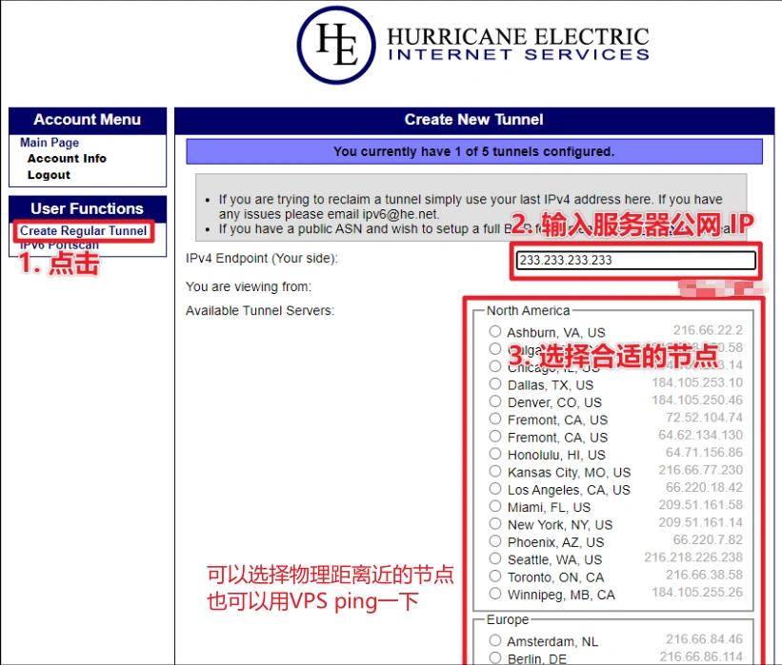The width and height of the screenshot is (782, 665).
Task: Open Account Info in Account Menu
Action: (x=67, y=159)
